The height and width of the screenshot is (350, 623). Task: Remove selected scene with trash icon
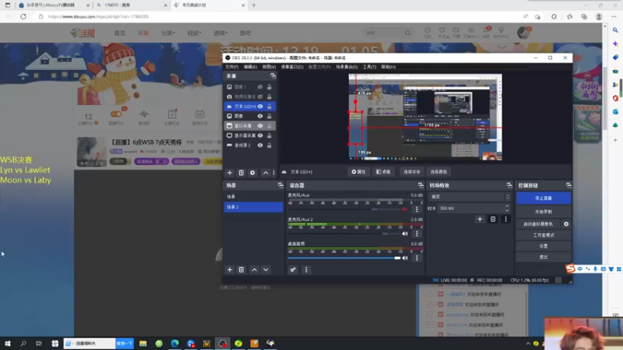pos(241,270)
